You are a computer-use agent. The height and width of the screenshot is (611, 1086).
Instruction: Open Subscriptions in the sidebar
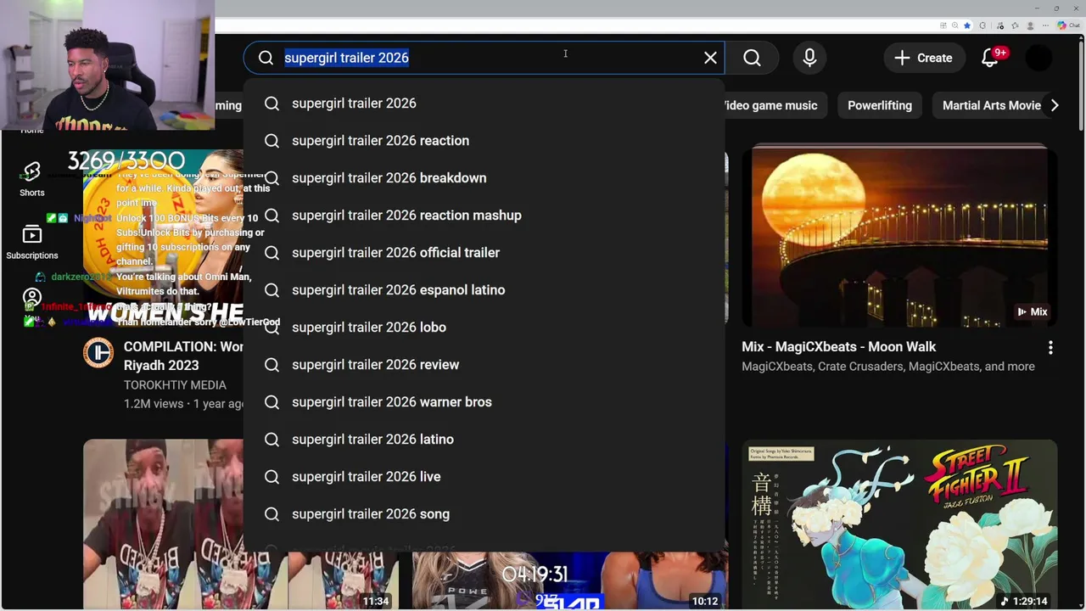(32, 242)
